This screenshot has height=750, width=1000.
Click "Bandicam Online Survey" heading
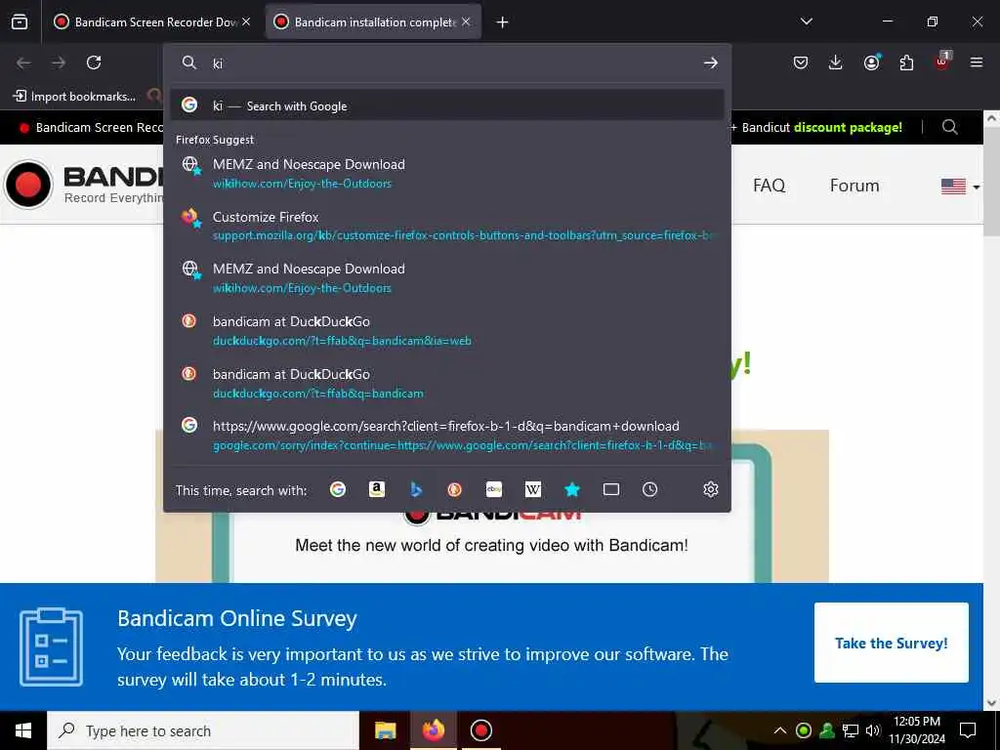click(x=237, y=618)
